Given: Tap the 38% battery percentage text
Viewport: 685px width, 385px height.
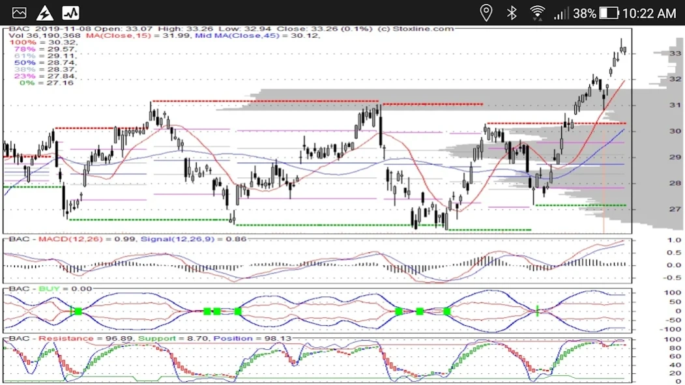Looking at the screenshot, I should click(x=585, y=14).
